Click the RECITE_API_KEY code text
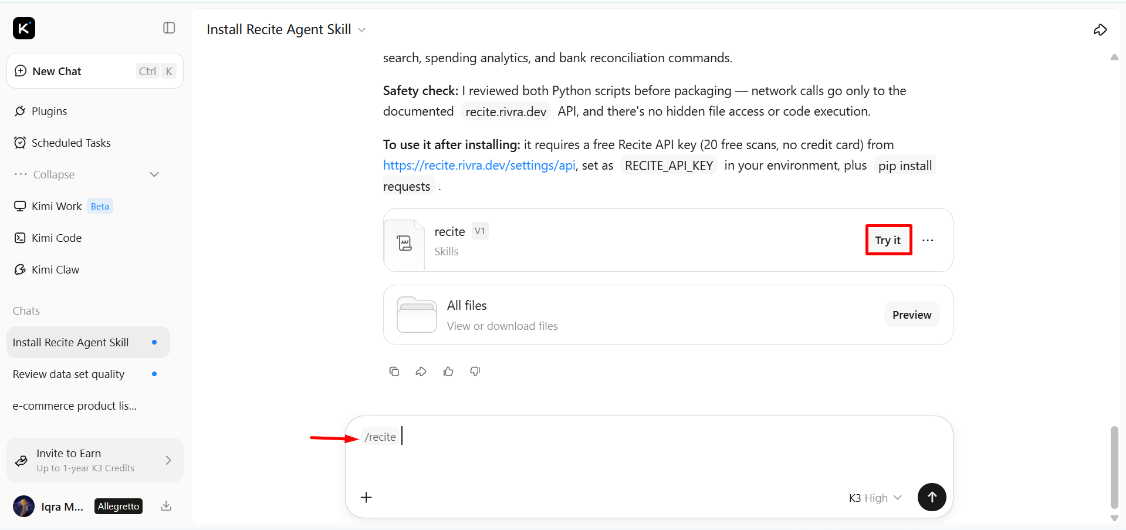 tap(669, 166)
